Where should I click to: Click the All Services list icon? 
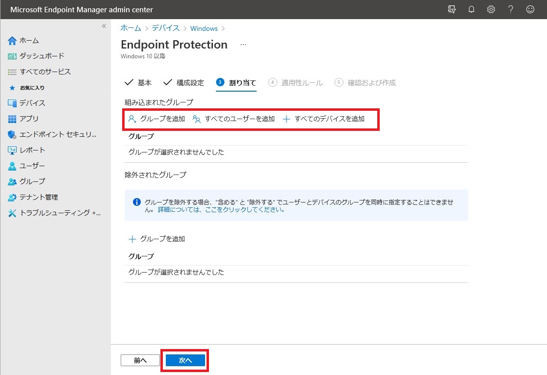(x=12, y=72)
